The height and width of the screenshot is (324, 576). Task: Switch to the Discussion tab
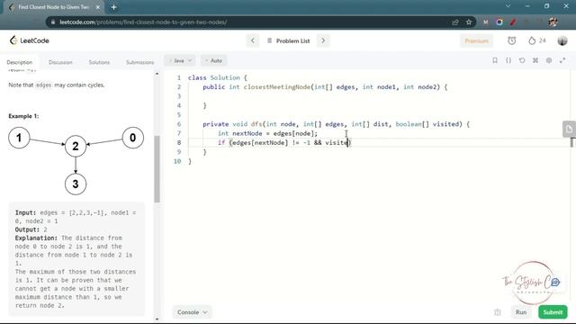tap(60, 62)
